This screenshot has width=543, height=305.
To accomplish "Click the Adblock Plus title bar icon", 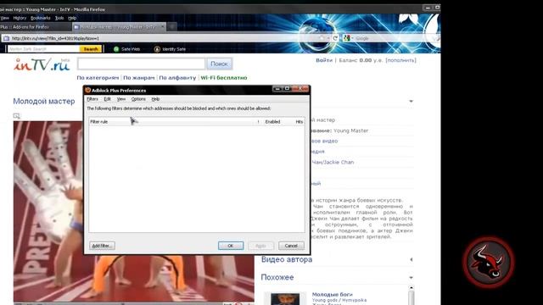I will (88, 91).
